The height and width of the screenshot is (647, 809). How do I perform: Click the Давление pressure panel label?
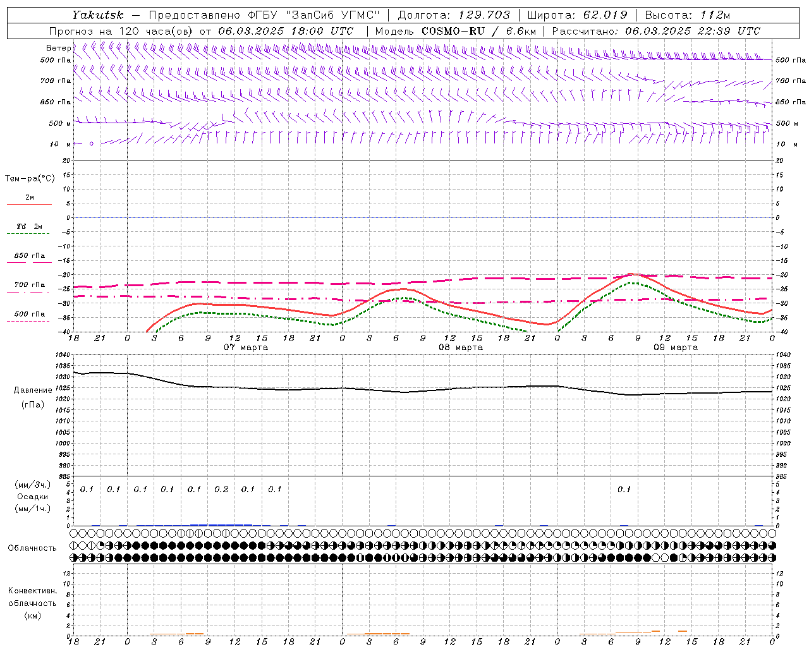click(x=32, y=390)
